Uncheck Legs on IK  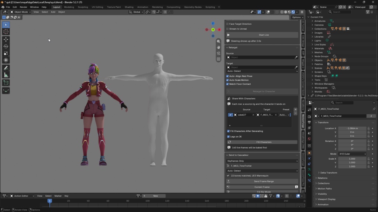point(228,137)
